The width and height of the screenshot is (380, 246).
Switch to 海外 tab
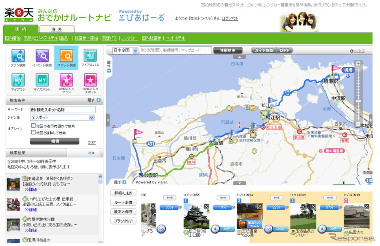point(57,29)
